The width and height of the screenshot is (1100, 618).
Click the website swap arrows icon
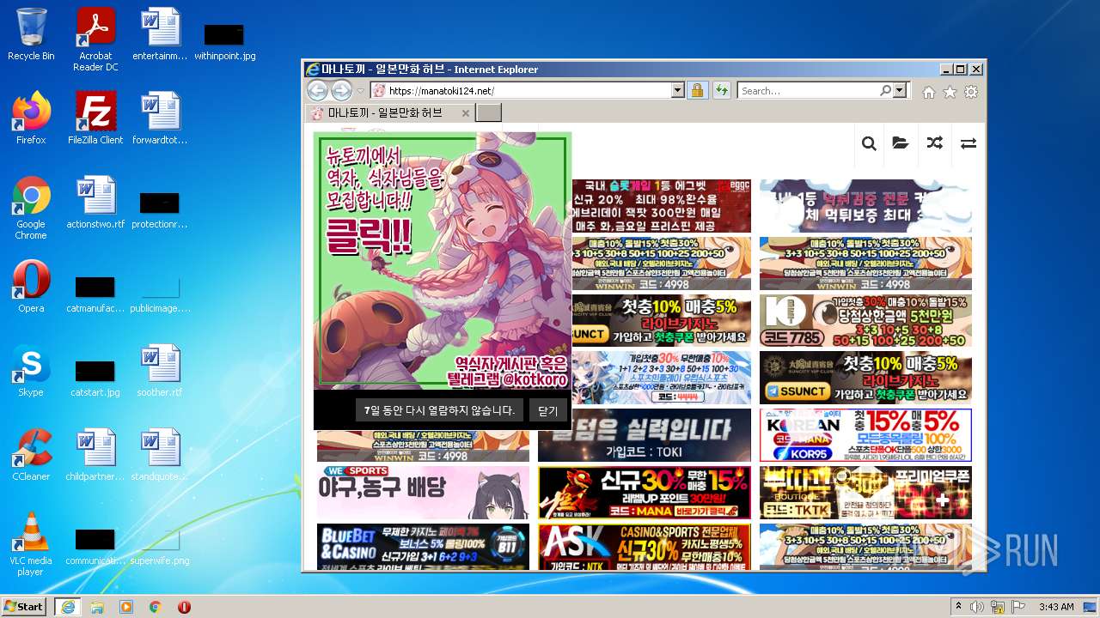pos(969,143)
